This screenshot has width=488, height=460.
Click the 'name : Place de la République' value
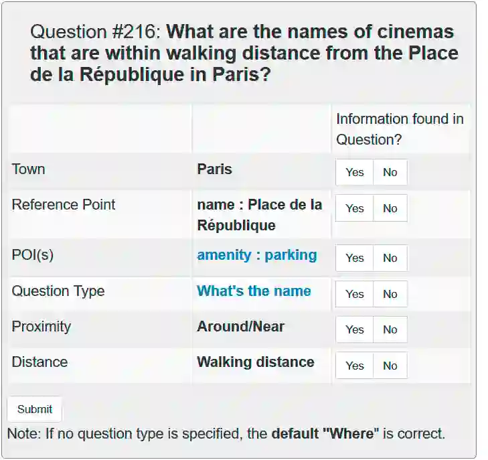click(x=259, y=215)
